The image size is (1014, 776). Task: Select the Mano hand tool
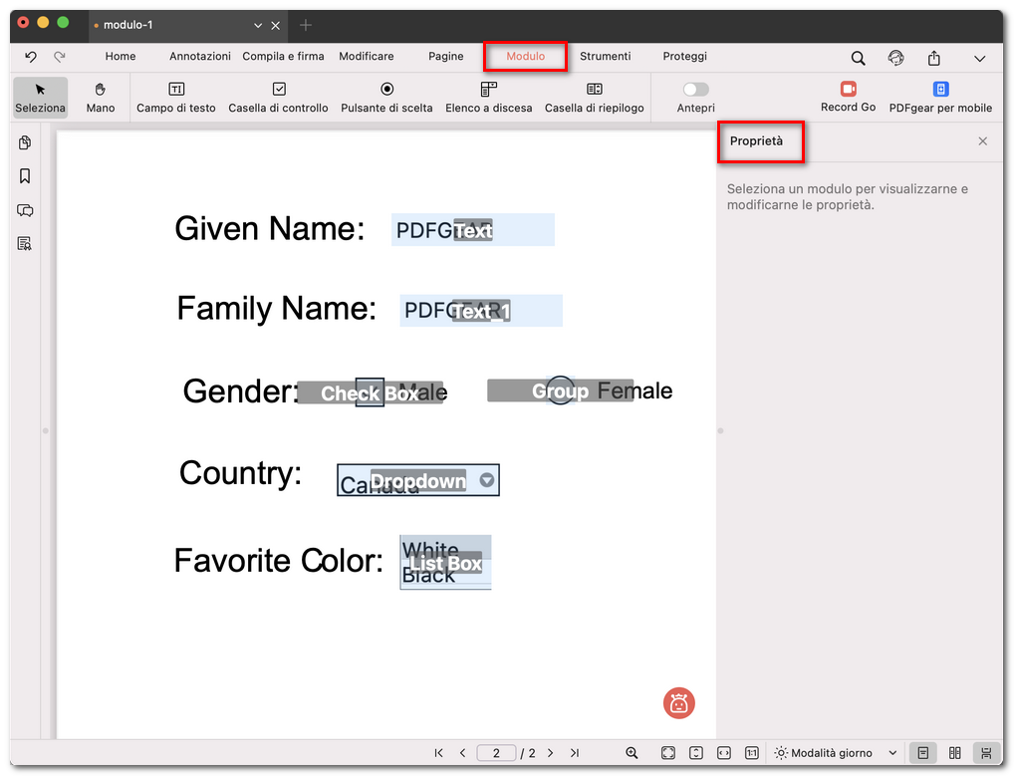coord(100,97)
